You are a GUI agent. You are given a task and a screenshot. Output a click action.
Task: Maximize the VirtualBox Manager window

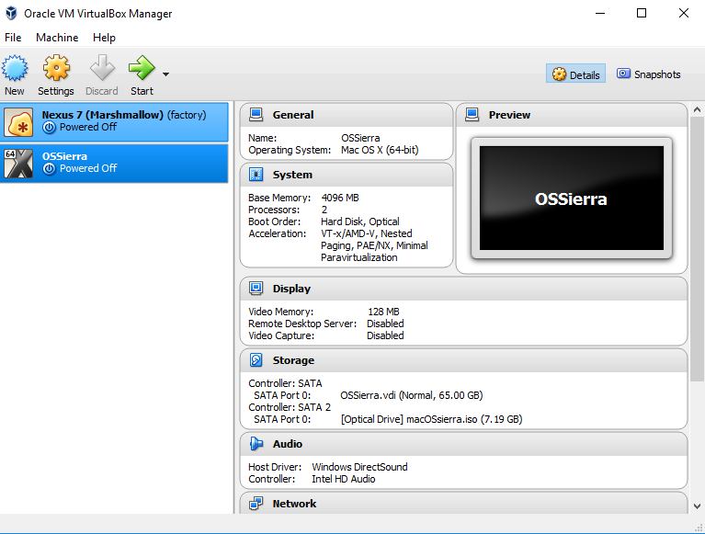coord(642,13)
